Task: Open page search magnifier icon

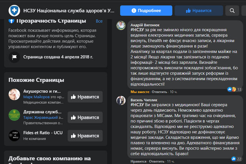Action: [x=232, y=10]
